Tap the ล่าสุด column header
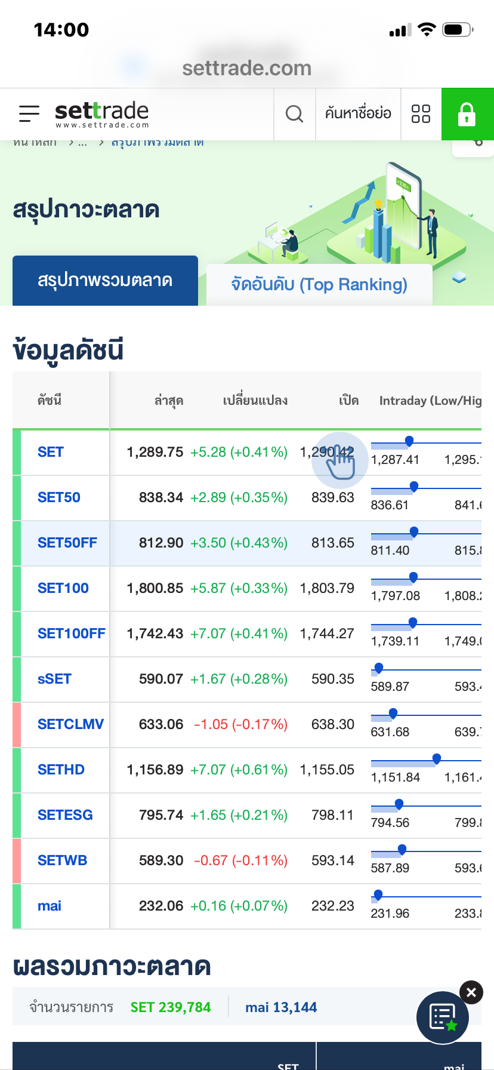The width and height of the screenshot is (494, 1070). tap(169, 401)
